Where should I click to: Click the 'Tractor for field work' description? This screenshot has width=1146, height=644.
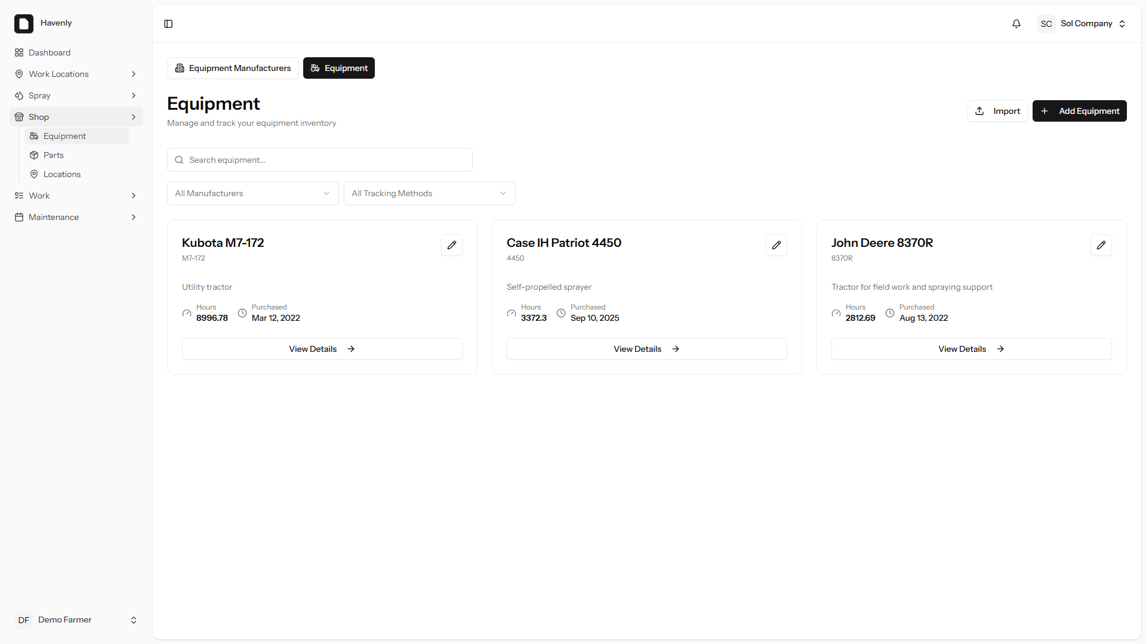tap(912, 287)
